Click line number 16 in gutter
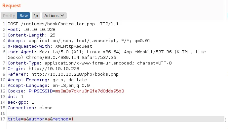228x129 pixels. 3,113
